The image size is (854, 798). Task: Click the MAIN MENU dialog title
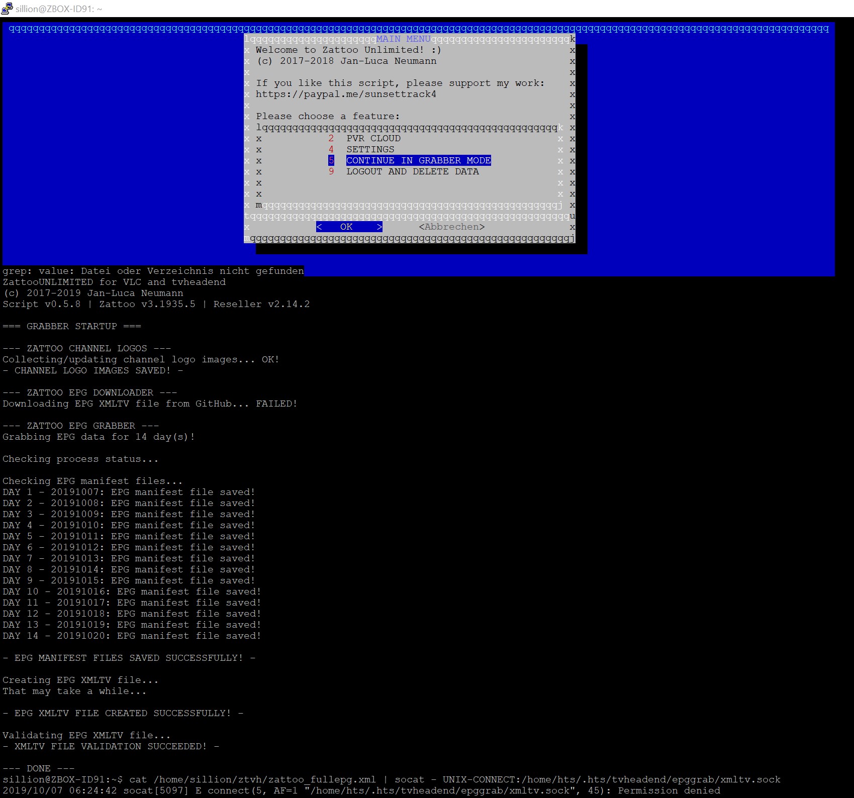[404, 39]
